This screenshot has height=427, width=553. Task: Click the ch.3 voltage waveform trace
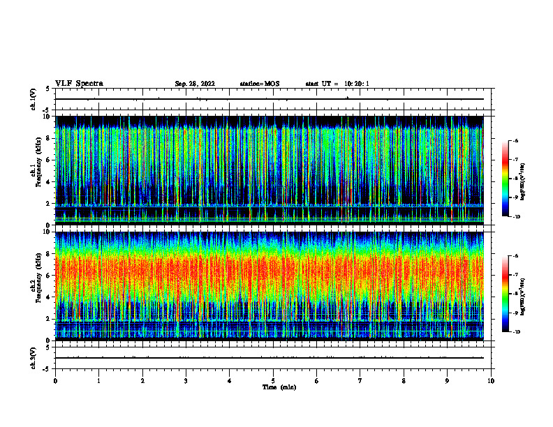coord(270,358)
